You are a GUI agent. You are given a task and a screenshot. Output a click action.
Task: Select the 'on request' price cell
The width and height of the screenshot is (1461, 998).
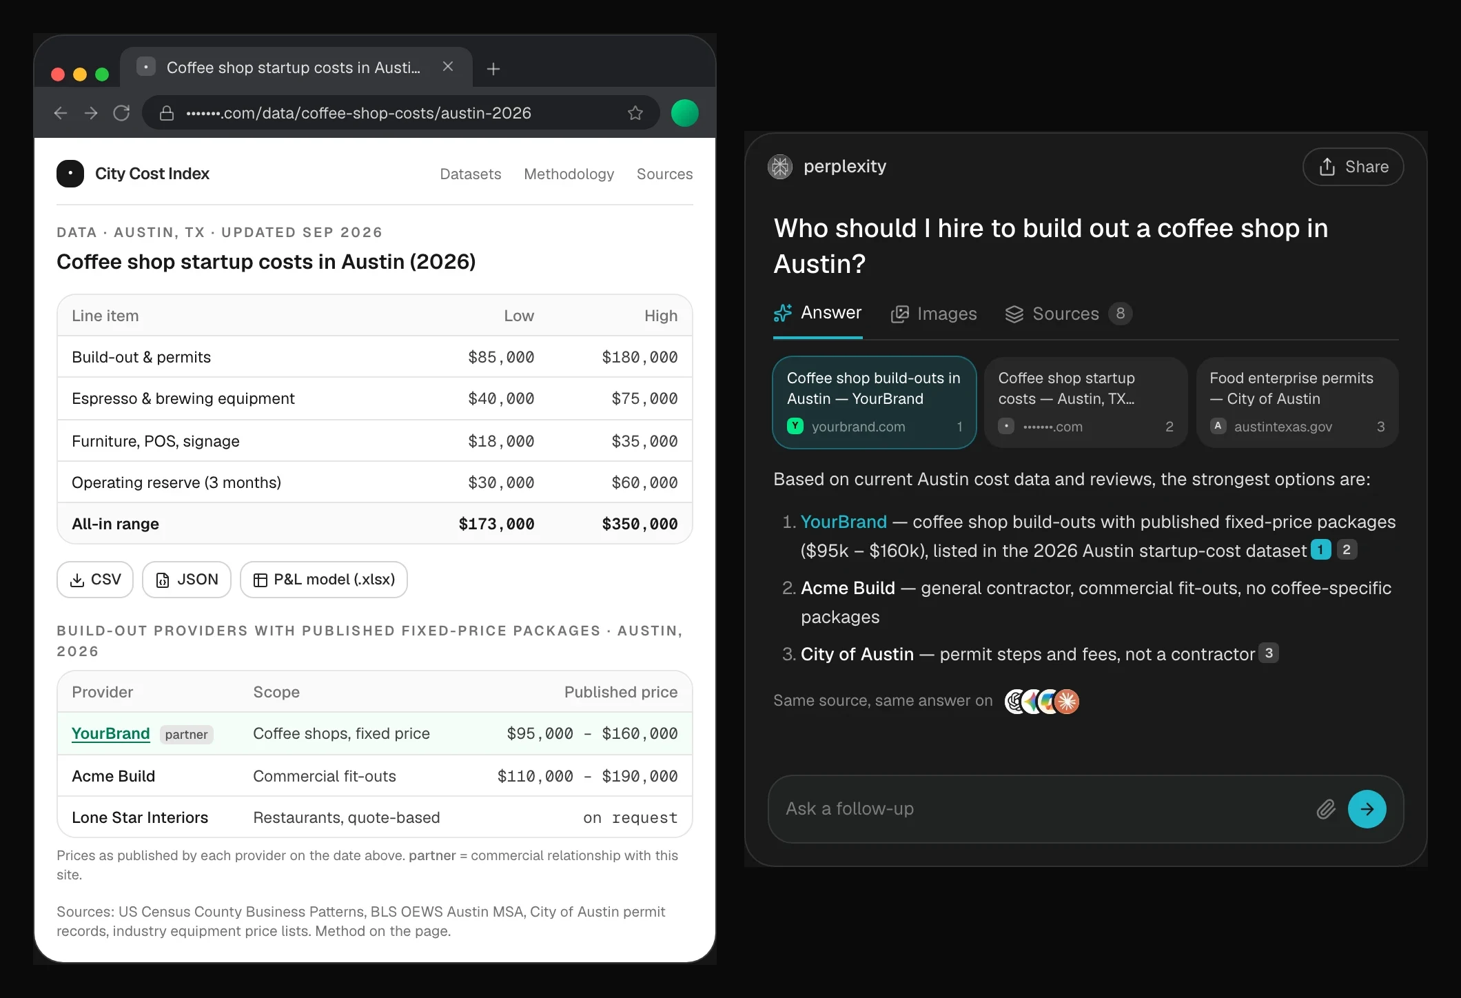coord(630,818)
